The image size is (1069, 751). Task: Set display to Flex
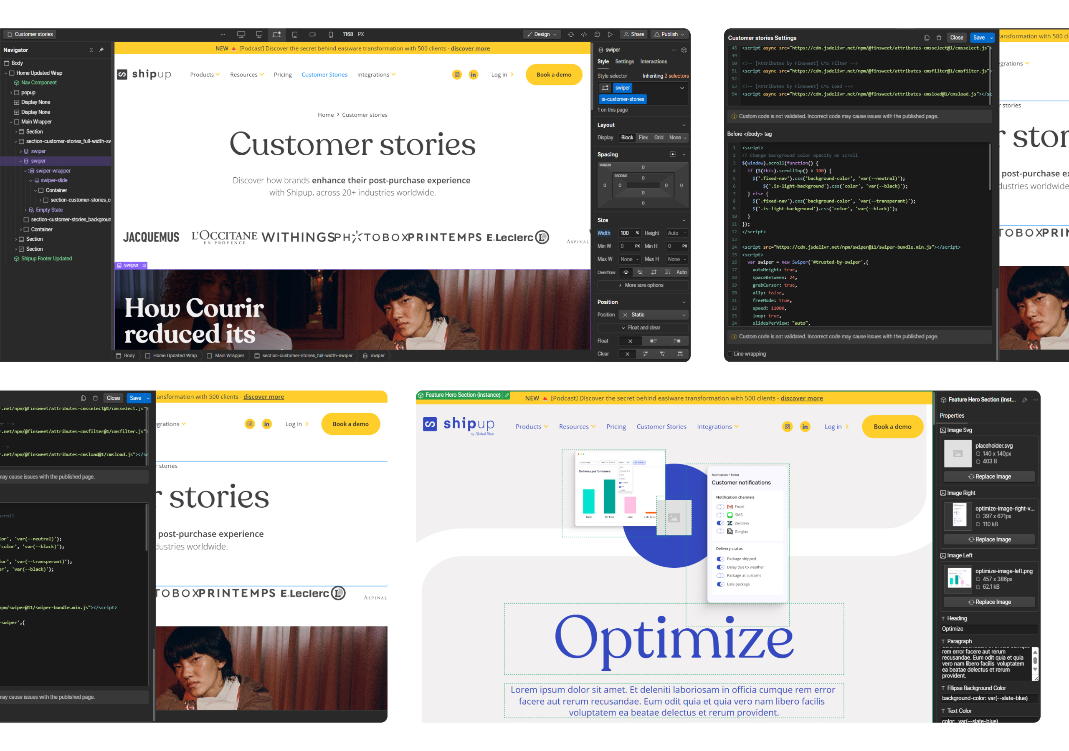(x=643, y=138)
